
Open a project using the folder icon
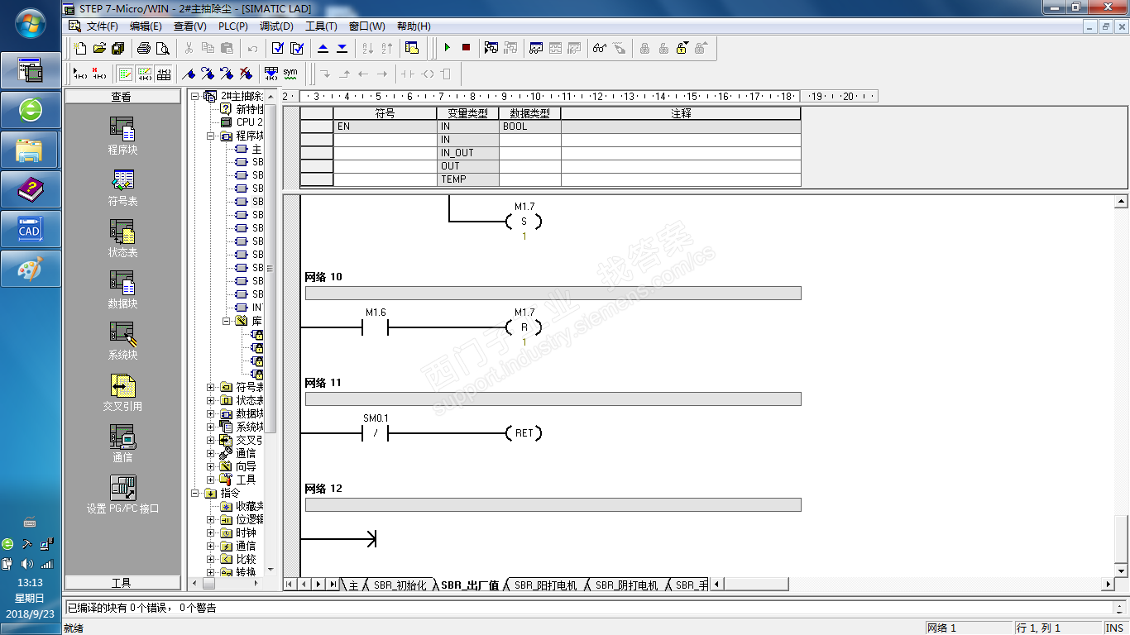coord(99,48)
